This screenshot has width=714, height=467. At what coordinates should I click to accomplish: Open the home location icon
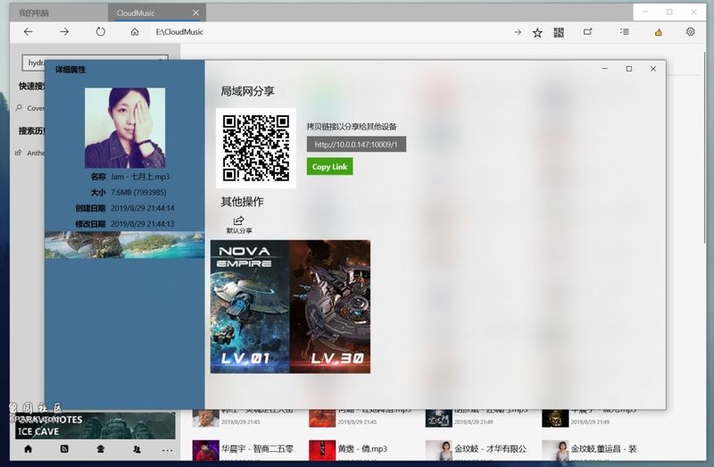[135, 32]
